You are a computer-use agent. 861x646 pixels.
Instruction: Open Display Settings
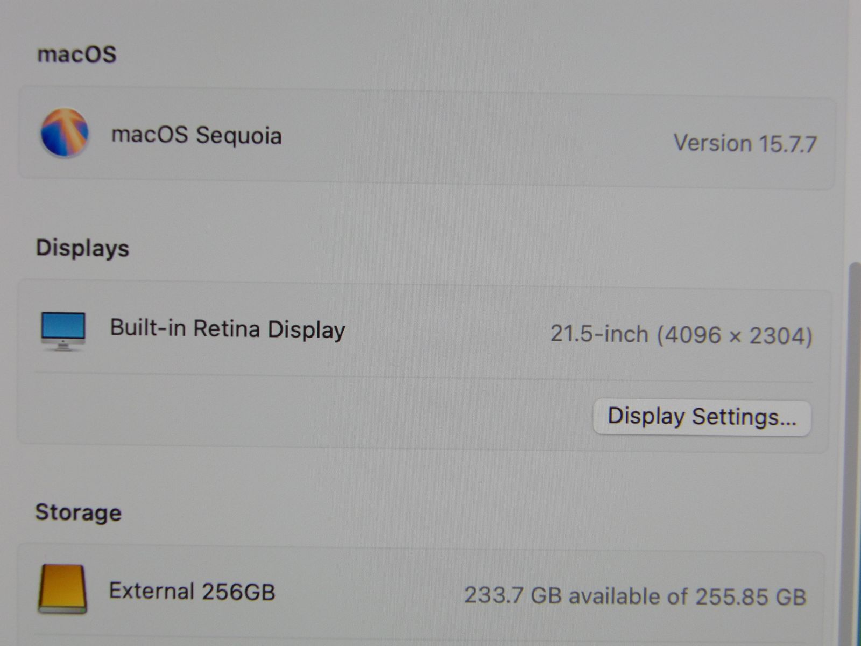(702, 417)
